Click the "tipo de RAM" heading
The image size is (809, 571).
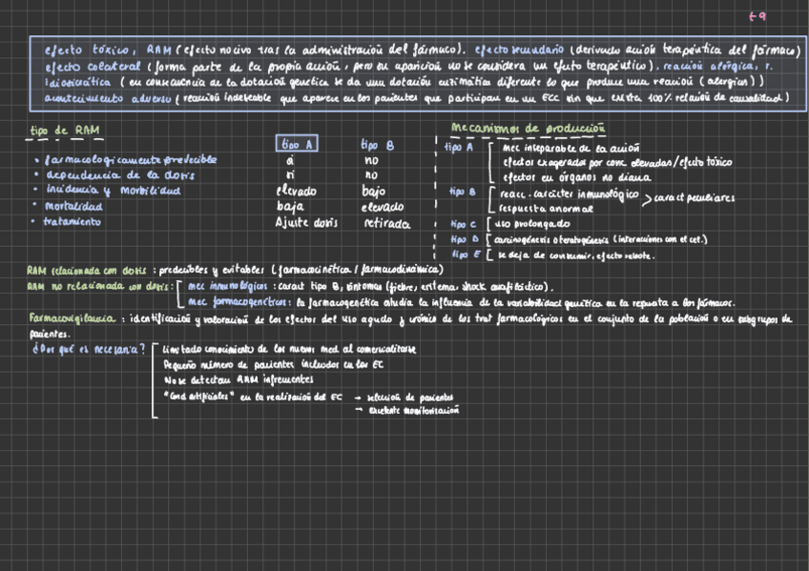click(x=66, y=130)
